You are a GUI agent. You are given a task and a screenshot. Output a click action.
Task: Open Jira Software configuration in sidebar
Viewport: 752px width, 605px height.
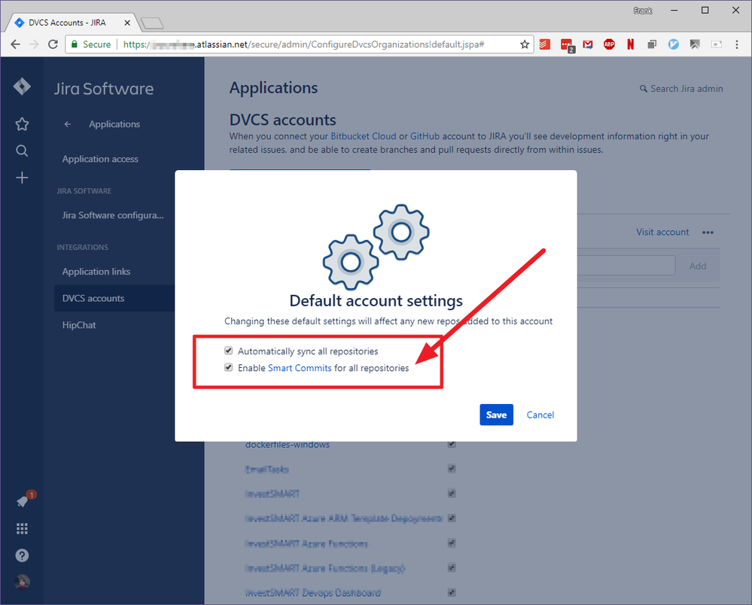(x=113, y=215)
